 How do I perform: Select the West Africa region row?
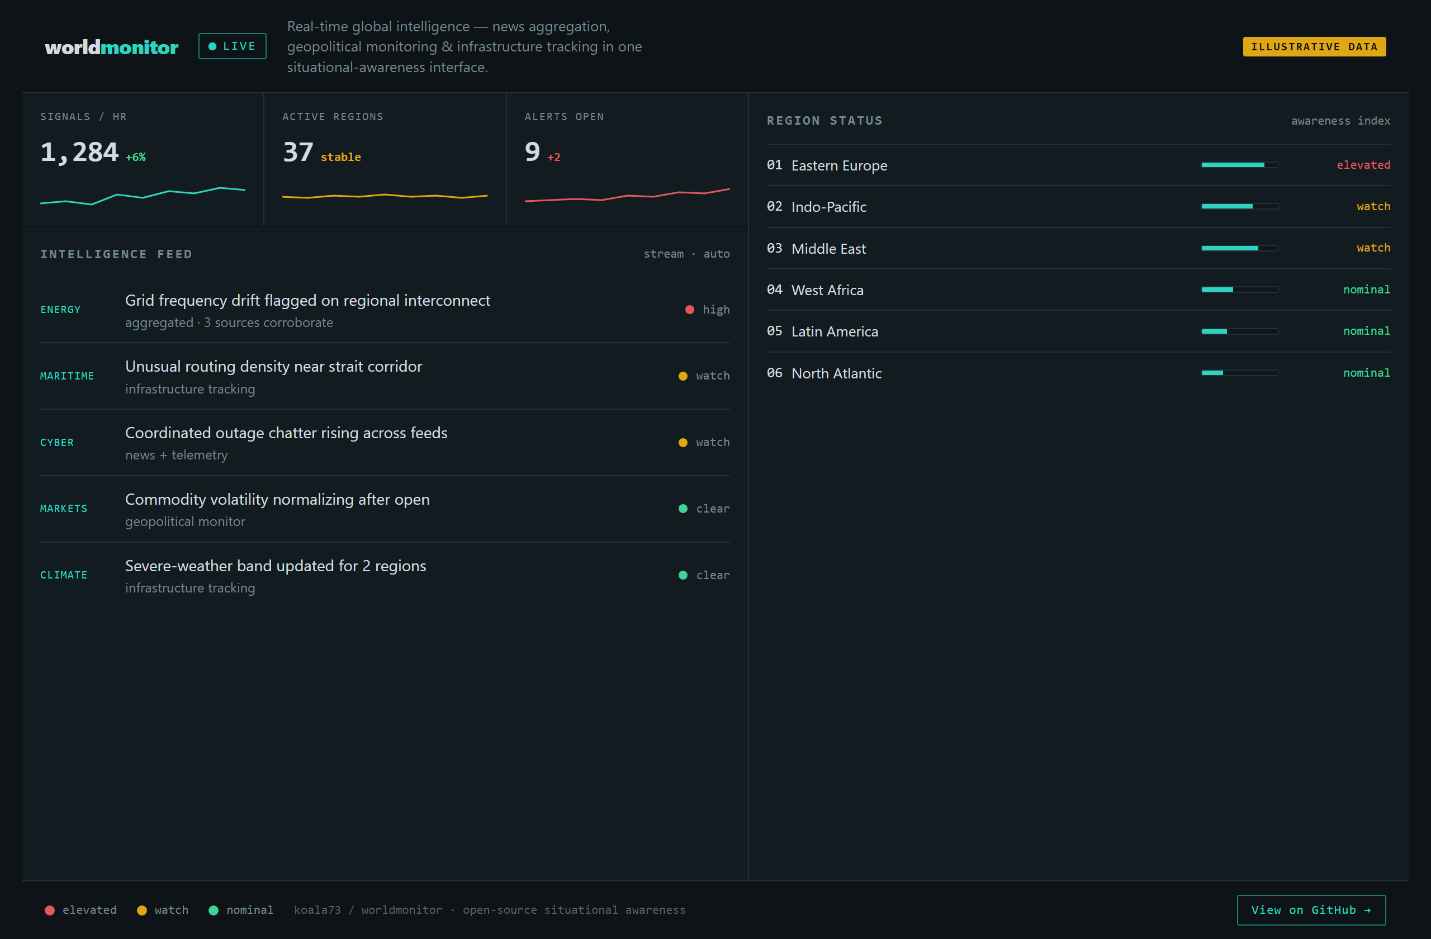1079,290
